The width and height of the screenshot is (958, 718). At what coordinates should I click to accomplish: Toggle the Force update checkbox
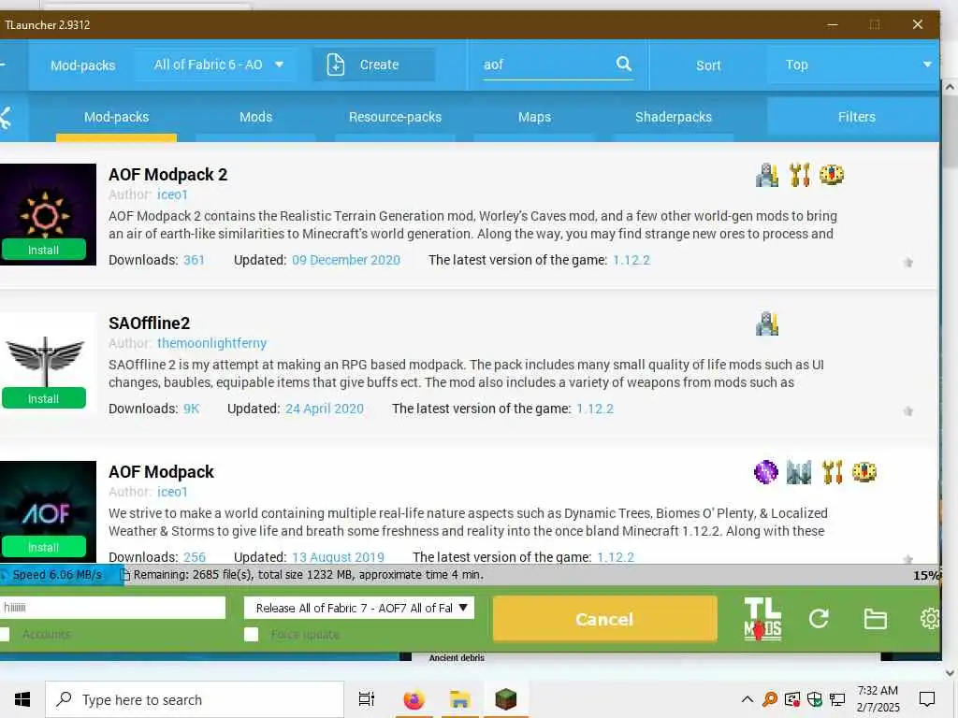click(x=251, y=634)
